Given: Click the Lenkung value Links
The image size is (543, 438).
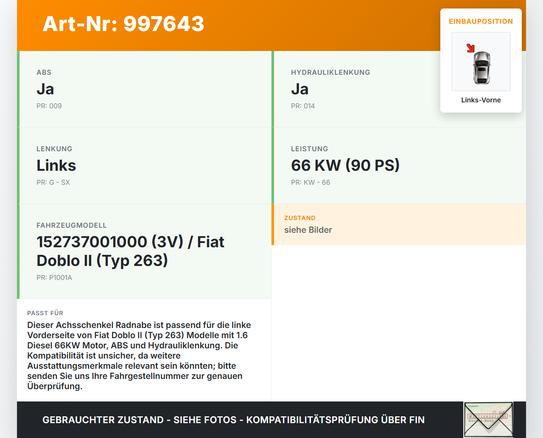Looking at the screenshot, I should pyautogui.click(x=56, y=166).
